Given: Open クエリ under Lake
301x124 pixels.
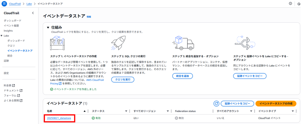Looking at the screenshot, I should pos(11,46).
